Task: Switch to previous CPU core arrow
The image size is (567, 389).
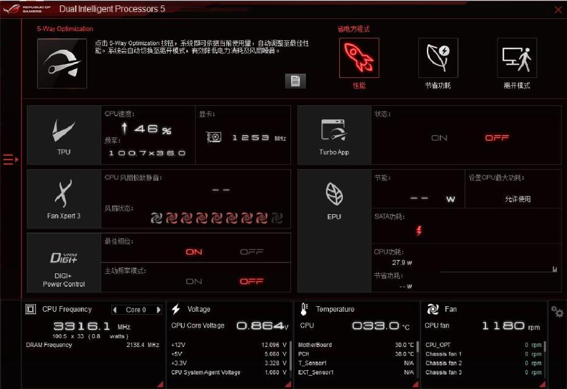Action: 114,310
